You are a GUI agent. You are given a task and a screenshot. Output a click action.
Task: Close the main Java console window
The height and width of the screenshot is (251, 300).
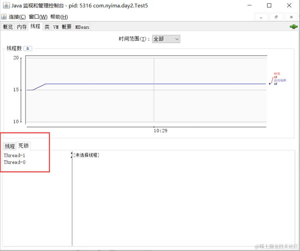pyautogui.click(x=289, y=5)
